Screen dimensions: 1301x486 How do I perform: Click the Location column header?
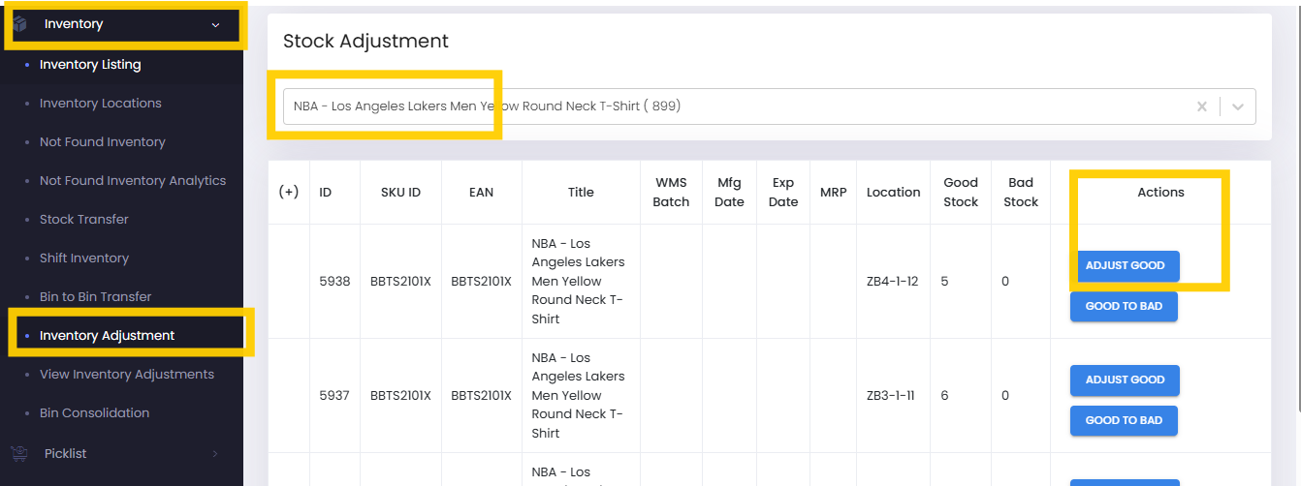pyautogui.click(x=894, y=193)
